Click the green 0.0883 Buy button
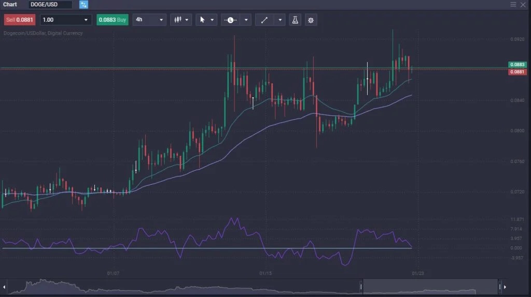531x297 pixels. [112, 20]
